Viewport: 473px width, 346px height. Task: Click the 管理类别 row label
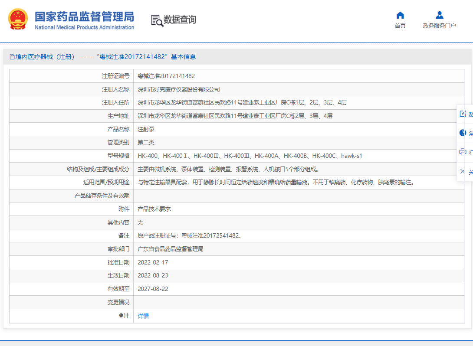(118, 142)
